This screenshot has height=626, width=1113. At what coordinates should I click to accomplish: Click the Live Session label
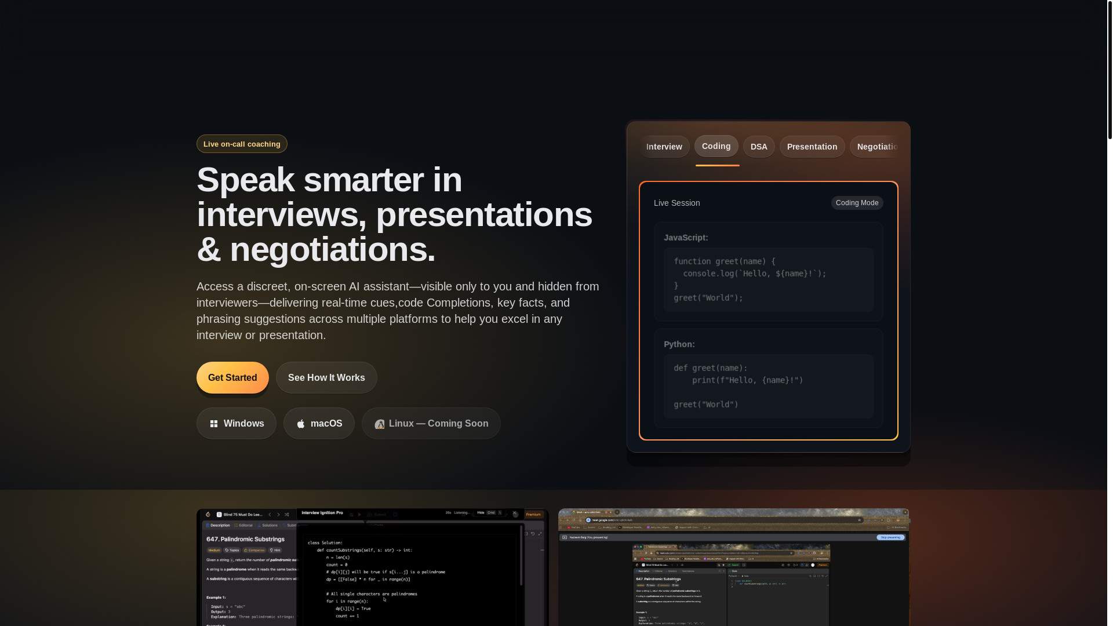coord(677,203)
